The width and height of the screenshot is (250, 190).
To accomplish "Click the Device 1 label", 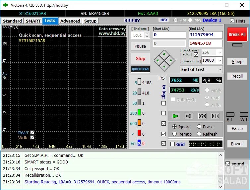I will 212,20.
